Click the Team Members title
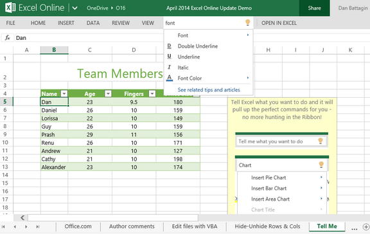Viewport: 370px width, 234px height. click(120, 73)
